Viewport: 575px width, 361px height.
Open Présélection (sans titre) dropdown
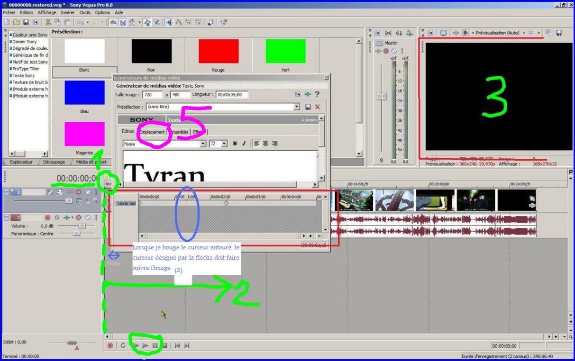pyautogui.click(x=297, y=107)
